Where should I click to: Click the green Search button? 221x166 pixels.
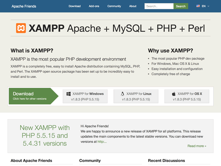pos(181,6)
